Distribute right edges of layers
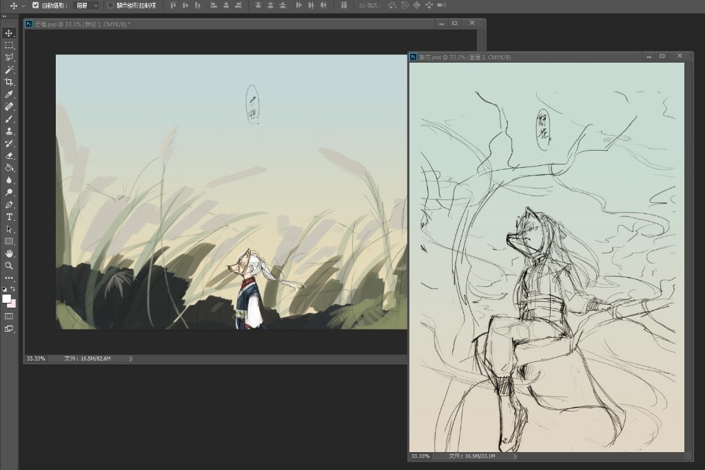Viewport: 705px width, 470px height. tap(323, 6)
